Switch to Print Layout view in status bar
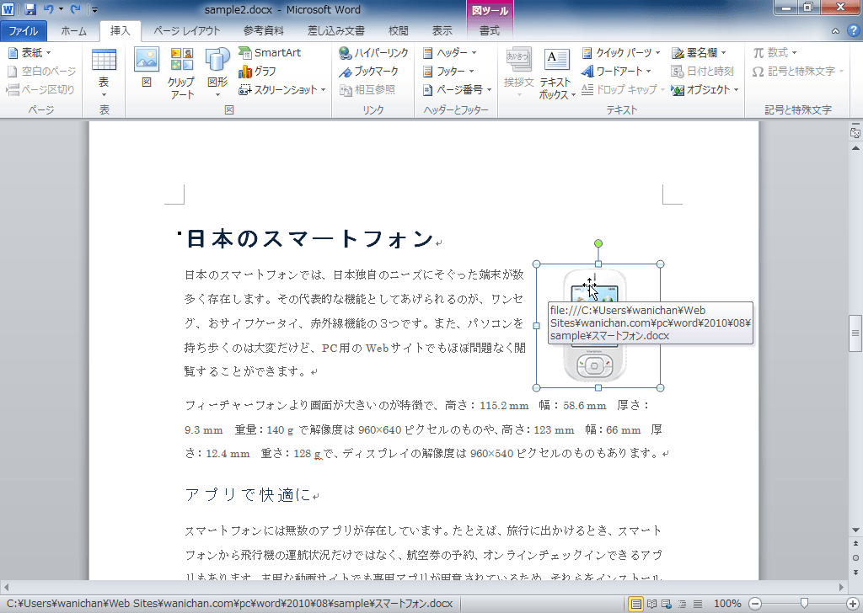Screen dimensions: 863x613 click(635, 605)
